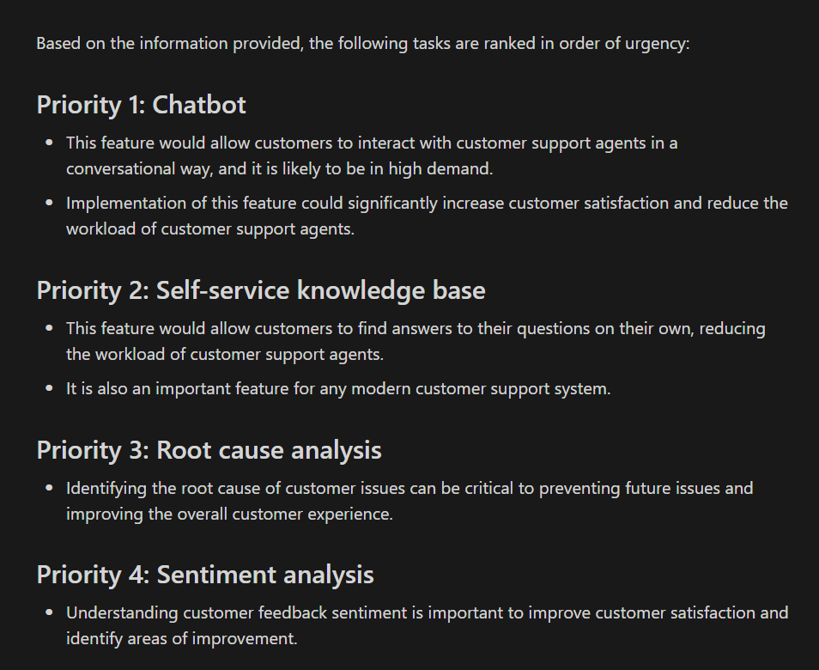Click the phrase 'improving the overall customer experience'

pos(228,515)
